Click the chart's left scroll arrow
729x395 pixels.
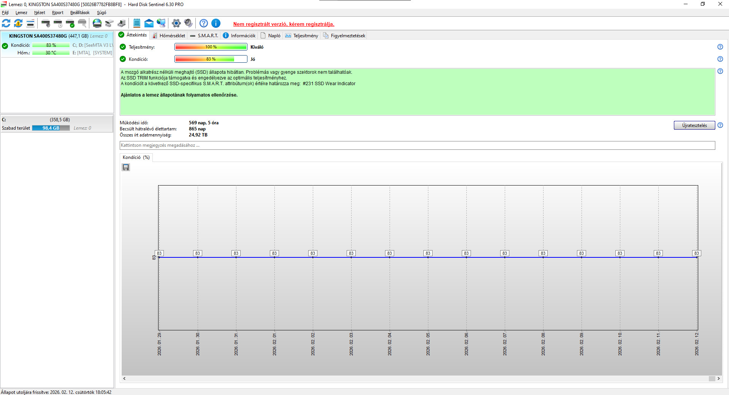[x=124, y=379]
